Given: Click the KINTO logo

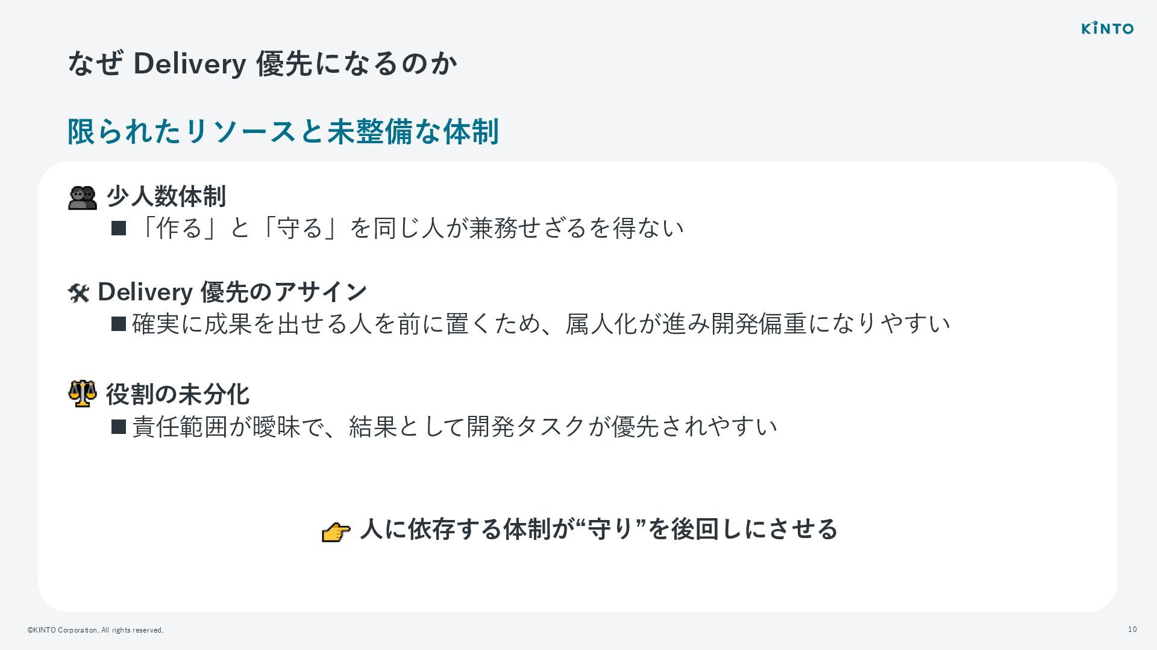Looking at the screenshot, I should pyautogui.click(x=1107, y=28).
